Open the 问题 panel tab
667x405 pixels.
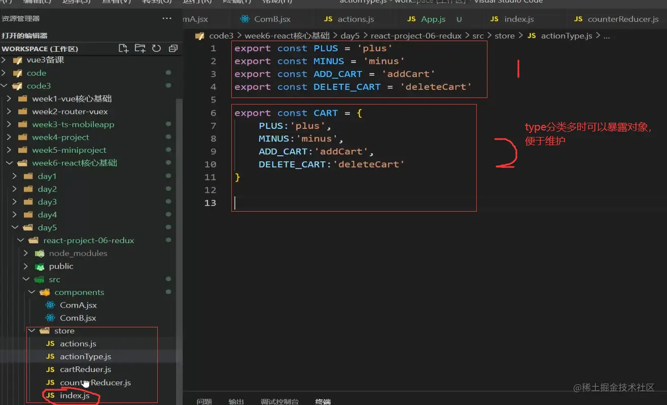(x=204, y=401)
